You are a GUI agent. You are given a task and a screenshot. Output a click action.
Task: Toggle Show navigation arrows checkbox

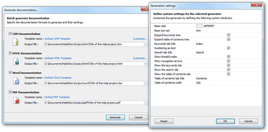click(229, 61)
